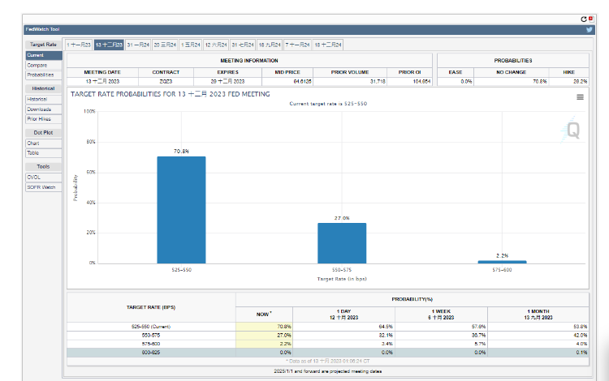Open the Dot Plot Chart view

click(x=33, y=143)
